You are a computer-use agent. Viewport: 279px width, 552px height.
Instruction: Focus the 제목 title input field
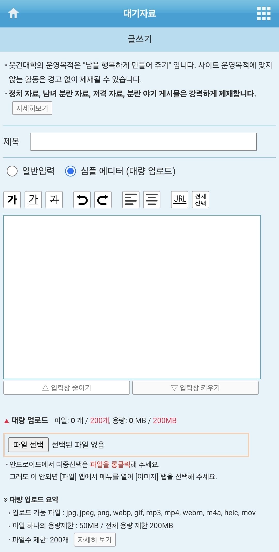click(x=143, y=142)
